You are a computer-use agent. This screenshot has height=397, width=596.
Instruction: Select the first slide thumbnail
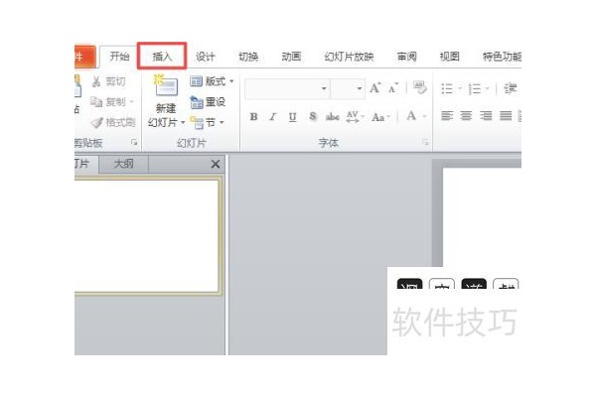(x=147, y=235)
